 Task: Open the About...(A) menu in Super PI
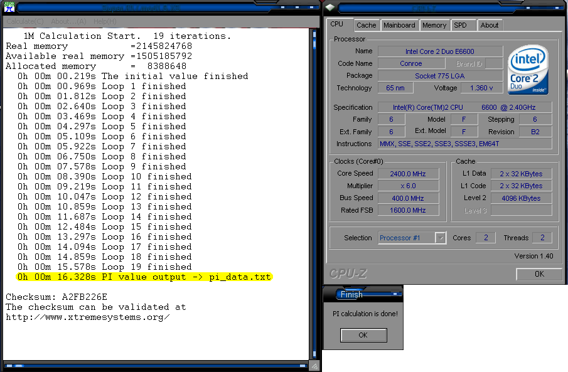click(68, 21)
